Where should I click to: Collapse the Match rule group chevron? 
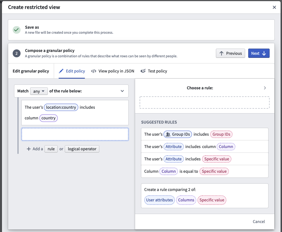(x=122, y=91)
